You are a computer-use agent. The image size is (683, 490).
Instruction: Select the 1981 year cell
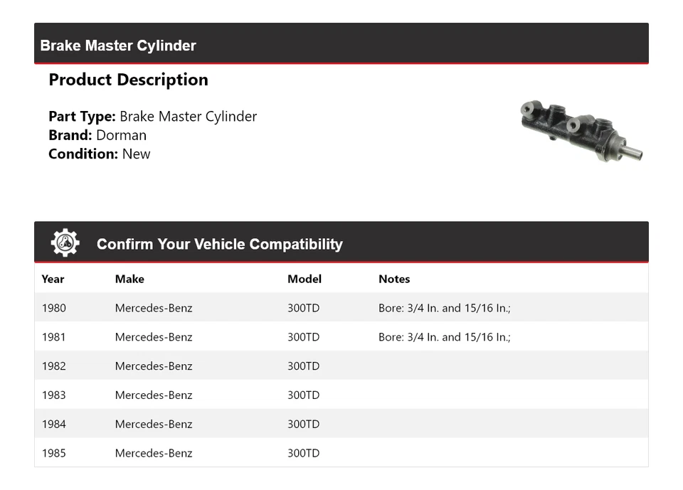[53, 337]
